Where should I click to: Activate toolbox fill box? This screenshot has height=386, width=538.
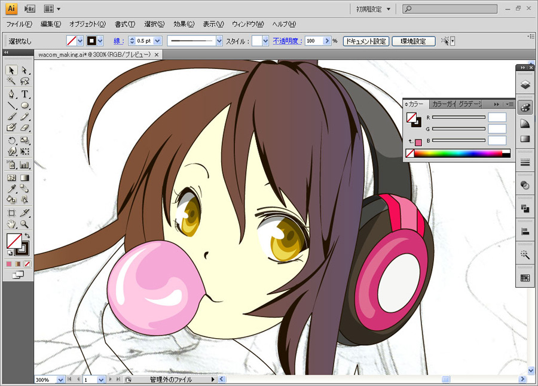click(x=14, y=241)
